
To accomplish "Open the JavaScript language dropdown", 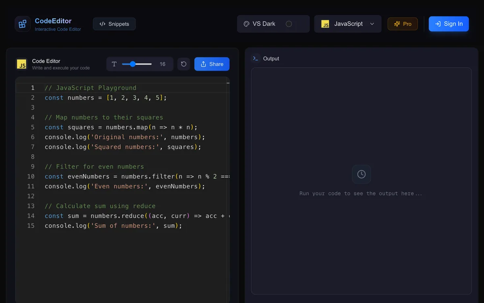I will click(348, 24).
